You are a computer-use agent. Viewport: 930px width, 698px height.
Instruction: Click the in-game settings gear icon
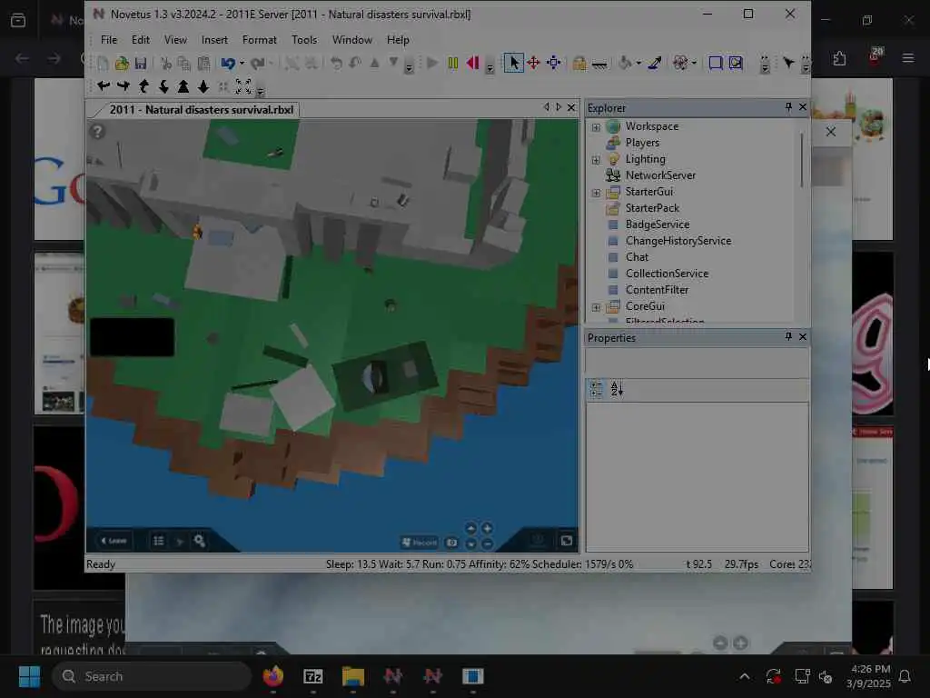[199, 541]
